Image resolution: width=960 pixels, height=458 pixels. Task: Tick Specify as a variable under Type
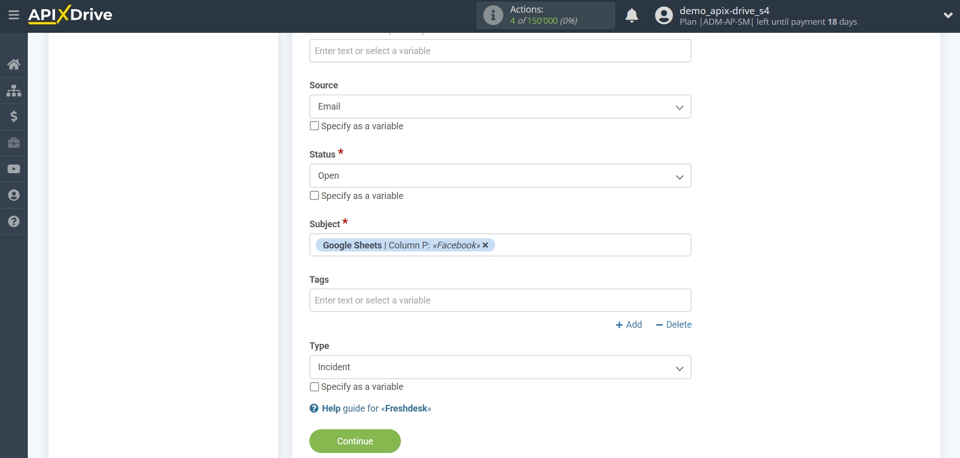click(314, 387)
